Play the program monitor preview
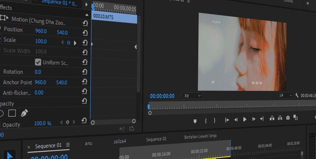 pos(245,119)
